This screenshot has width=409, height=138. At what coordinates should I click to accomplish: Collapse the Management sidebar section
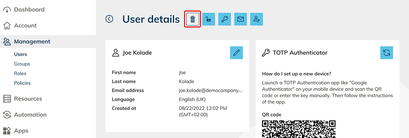pos(32,42)
